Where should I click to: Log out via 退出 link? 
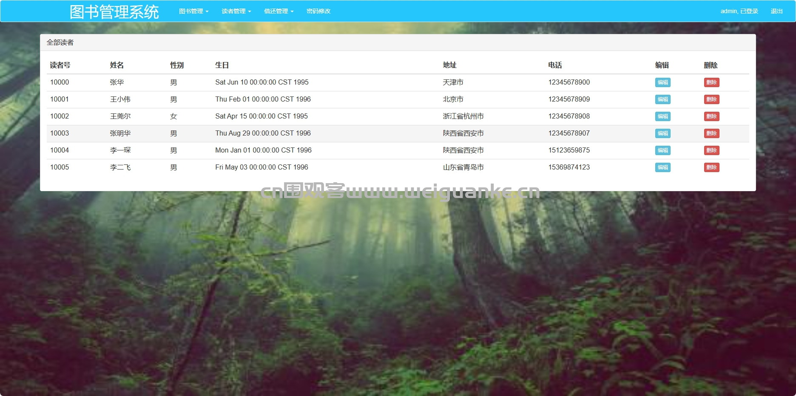coord(777,11)
